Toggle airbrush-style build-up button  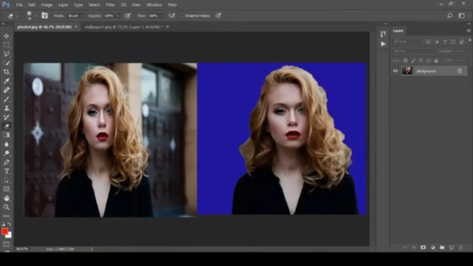(172, 16)
